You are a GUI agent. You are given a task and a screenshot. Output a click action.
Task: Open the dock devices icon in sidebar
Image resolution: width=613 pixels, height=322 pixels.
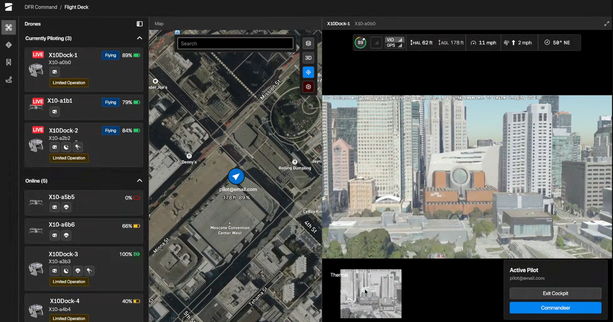pyautogui.click(x=9, y=62)
